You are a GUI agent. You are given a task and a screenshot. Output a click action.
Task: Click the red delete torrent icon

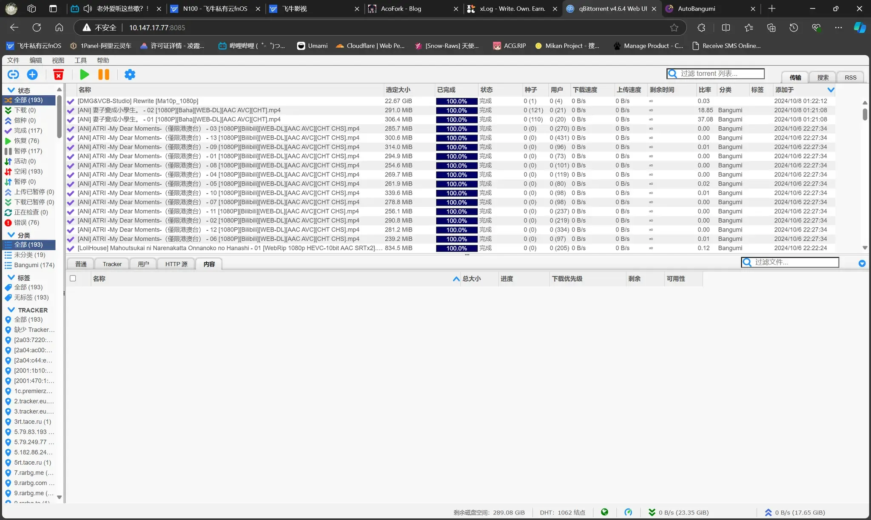coord(58,74)
